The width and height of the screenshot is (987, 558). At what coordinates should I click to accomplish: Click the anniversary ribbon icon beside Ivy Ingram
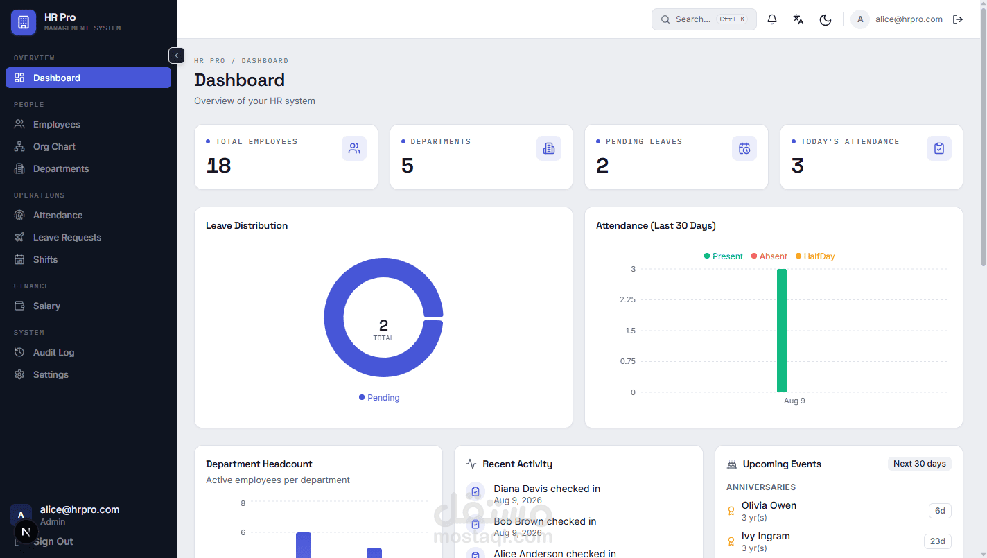click(731, 541)
